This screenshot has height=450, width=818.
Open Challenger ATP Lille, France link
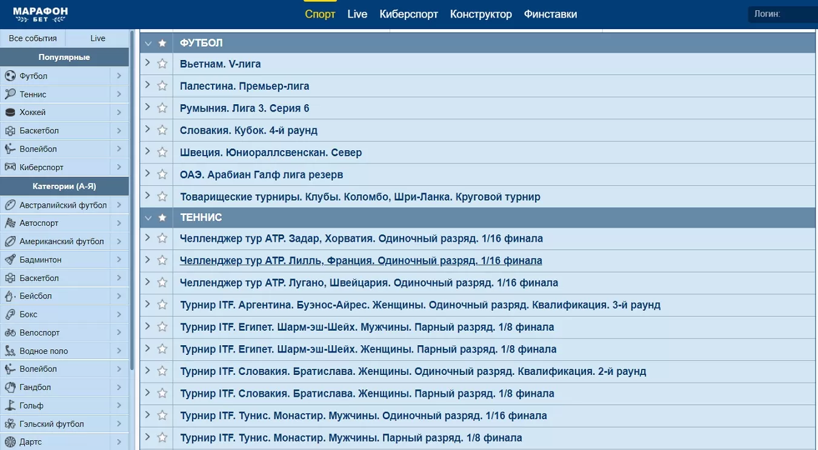[361, 260]
